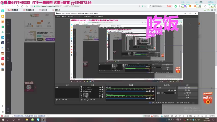Open transition properties gear icon

pyautogui.click(x=175, y=90)
